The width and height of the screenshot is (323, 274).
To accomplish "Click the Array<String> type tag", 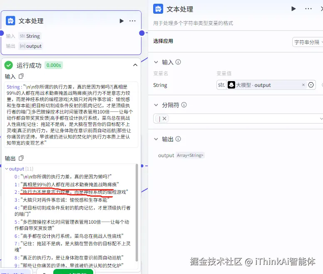I will pos(190,156).
